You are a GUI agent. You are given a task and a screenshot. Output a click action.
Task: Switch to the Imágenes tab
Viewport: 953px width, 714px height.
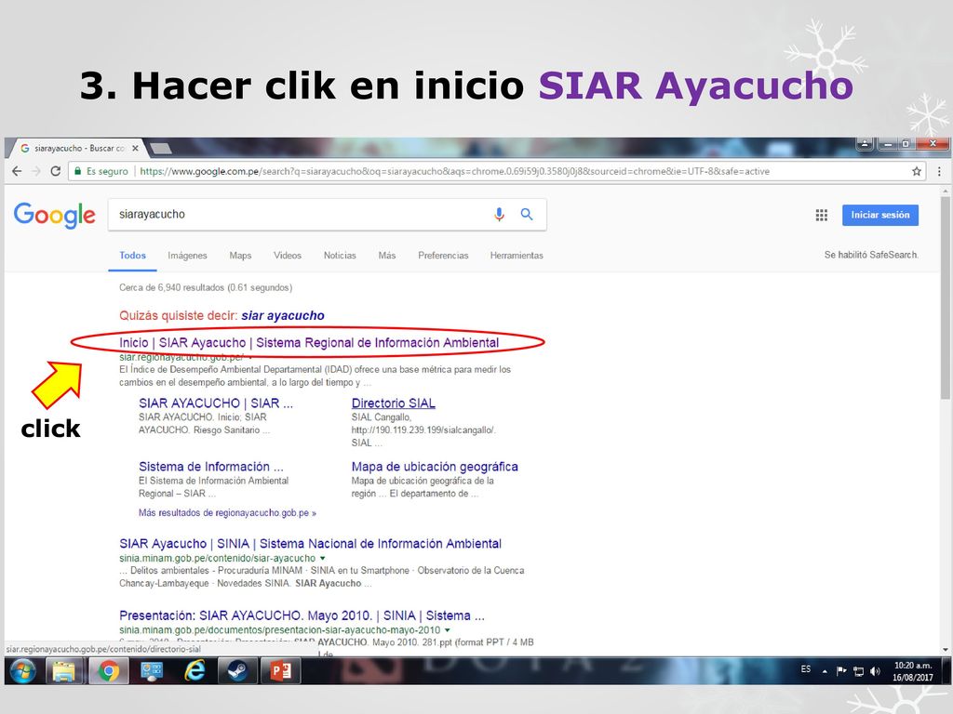click(187, 256)
